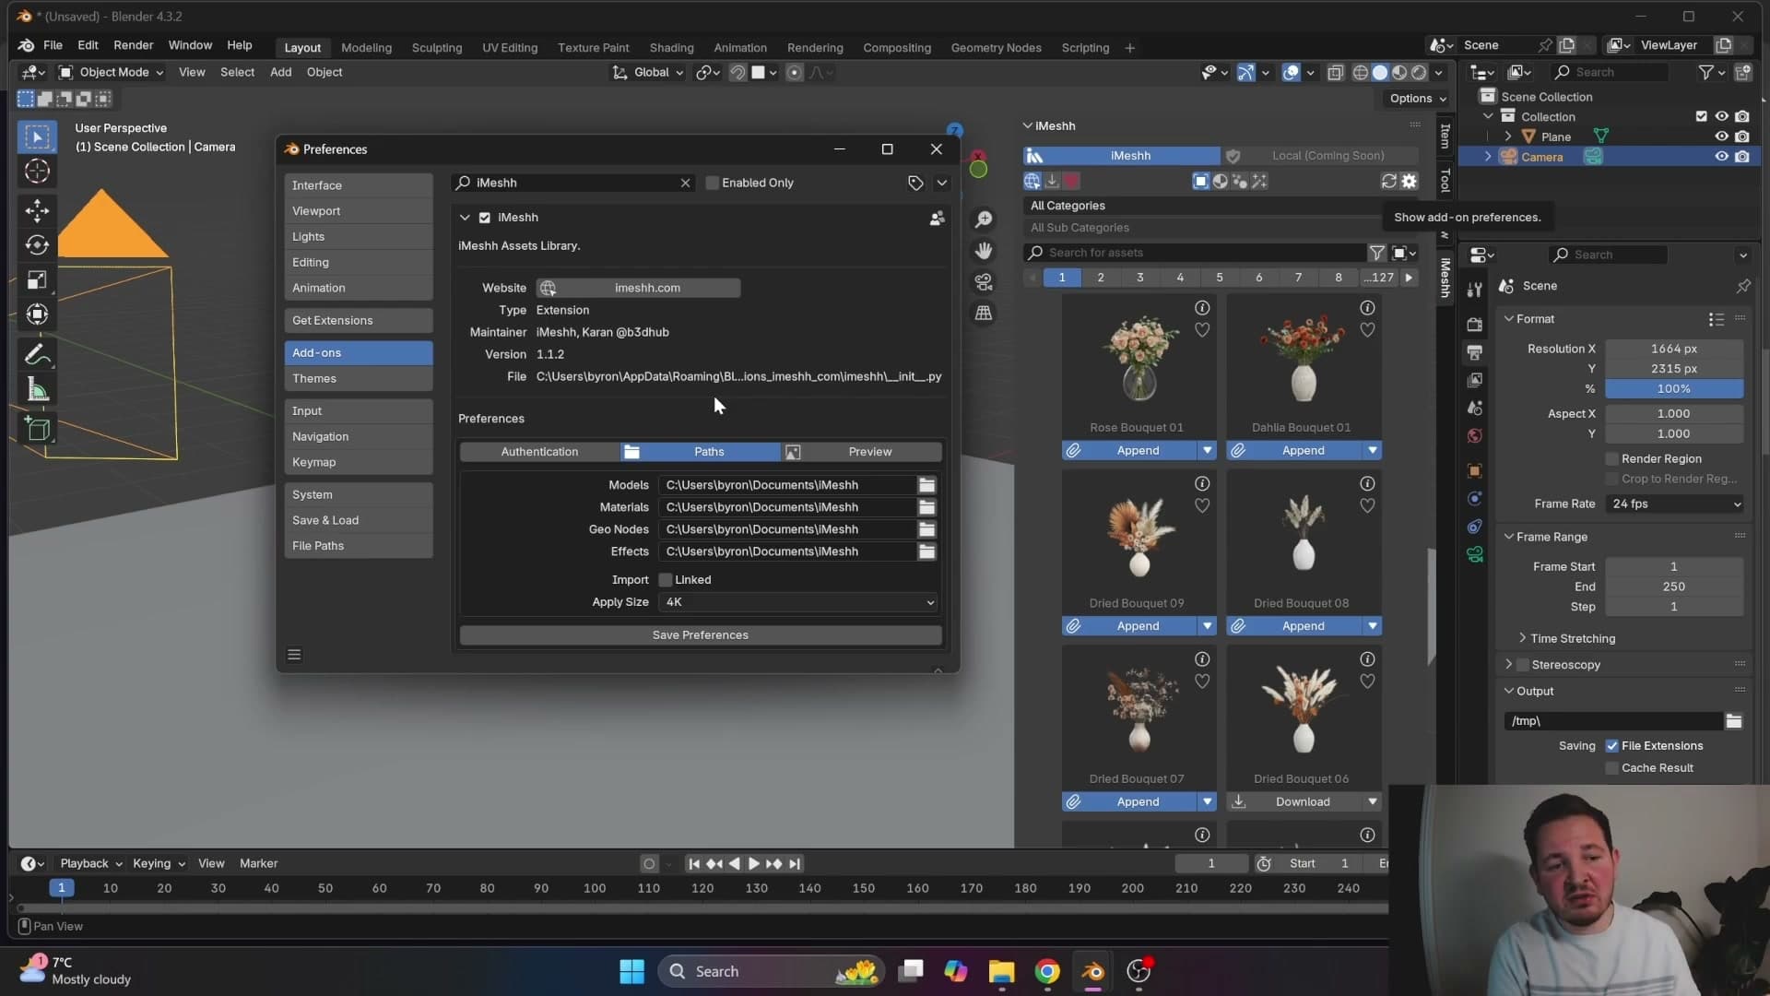This screenshot has width=1770, height=996.
Task: Select the Scale tool
Action: [37, 280]
